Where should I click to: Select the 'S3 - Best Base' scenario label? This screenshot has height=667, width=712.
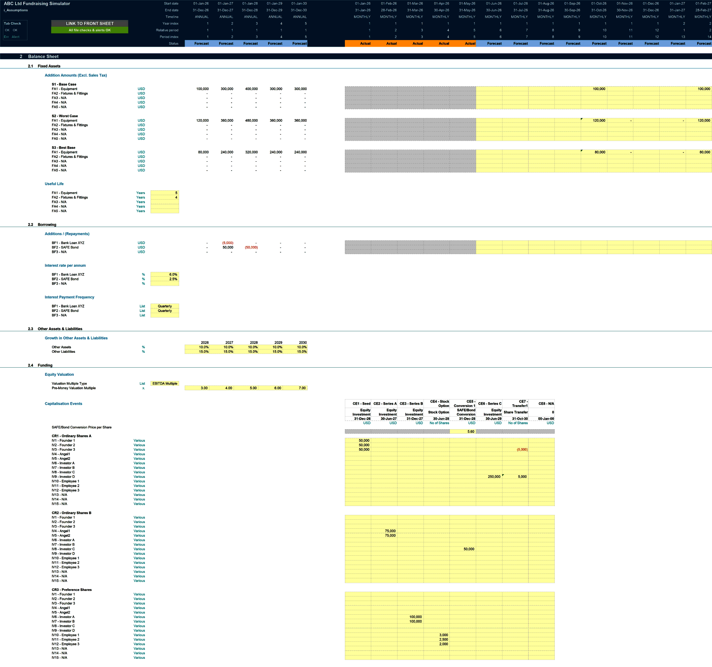(63, 148)
